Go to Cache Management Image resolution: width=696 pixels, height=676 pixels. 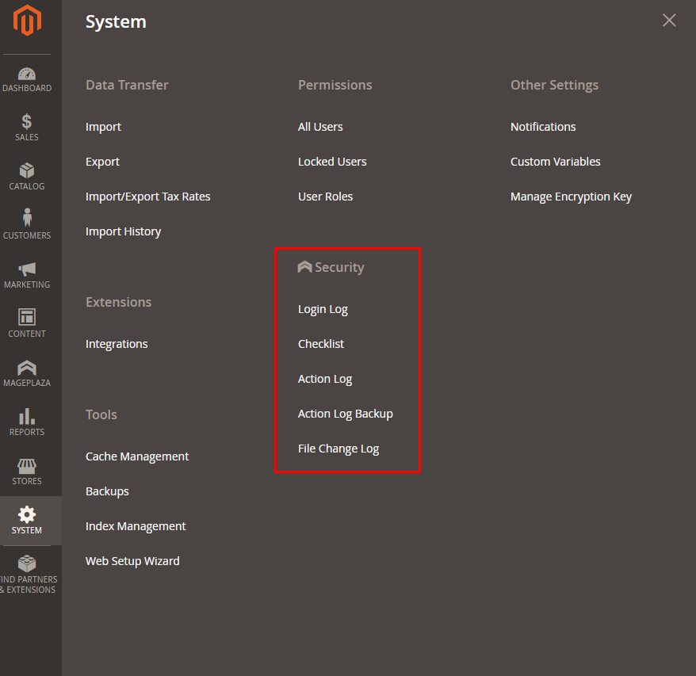click(x=137, y=456)
